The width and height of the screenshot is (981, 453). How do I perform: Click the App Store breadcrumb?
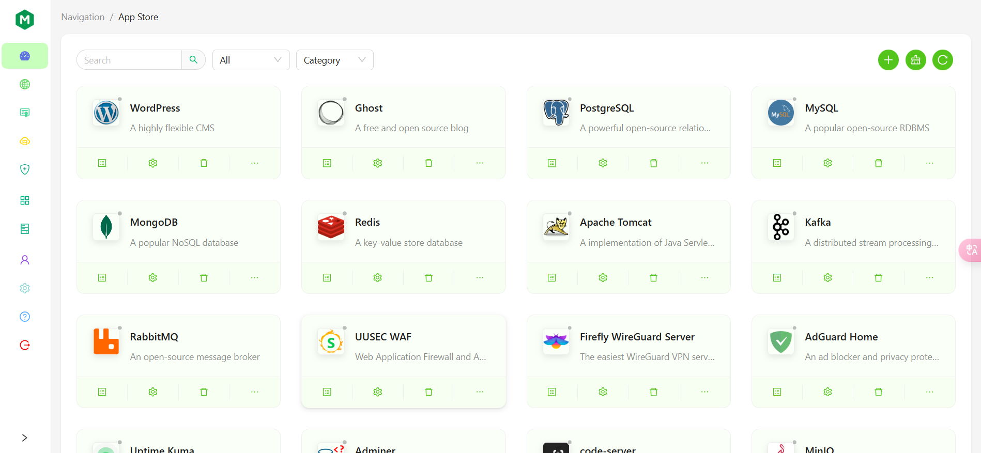[x=138, y=17]
